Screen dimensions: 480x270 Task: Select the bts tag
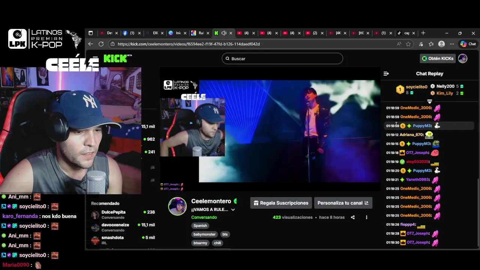(x=225, y=234)
